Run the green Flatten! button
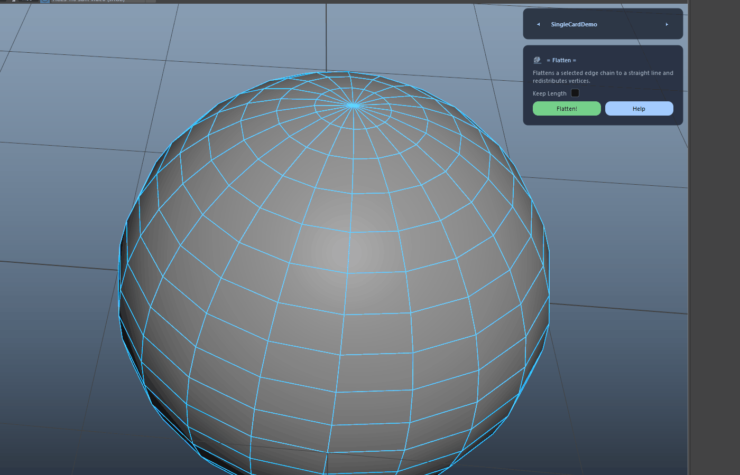 point(567,108)
